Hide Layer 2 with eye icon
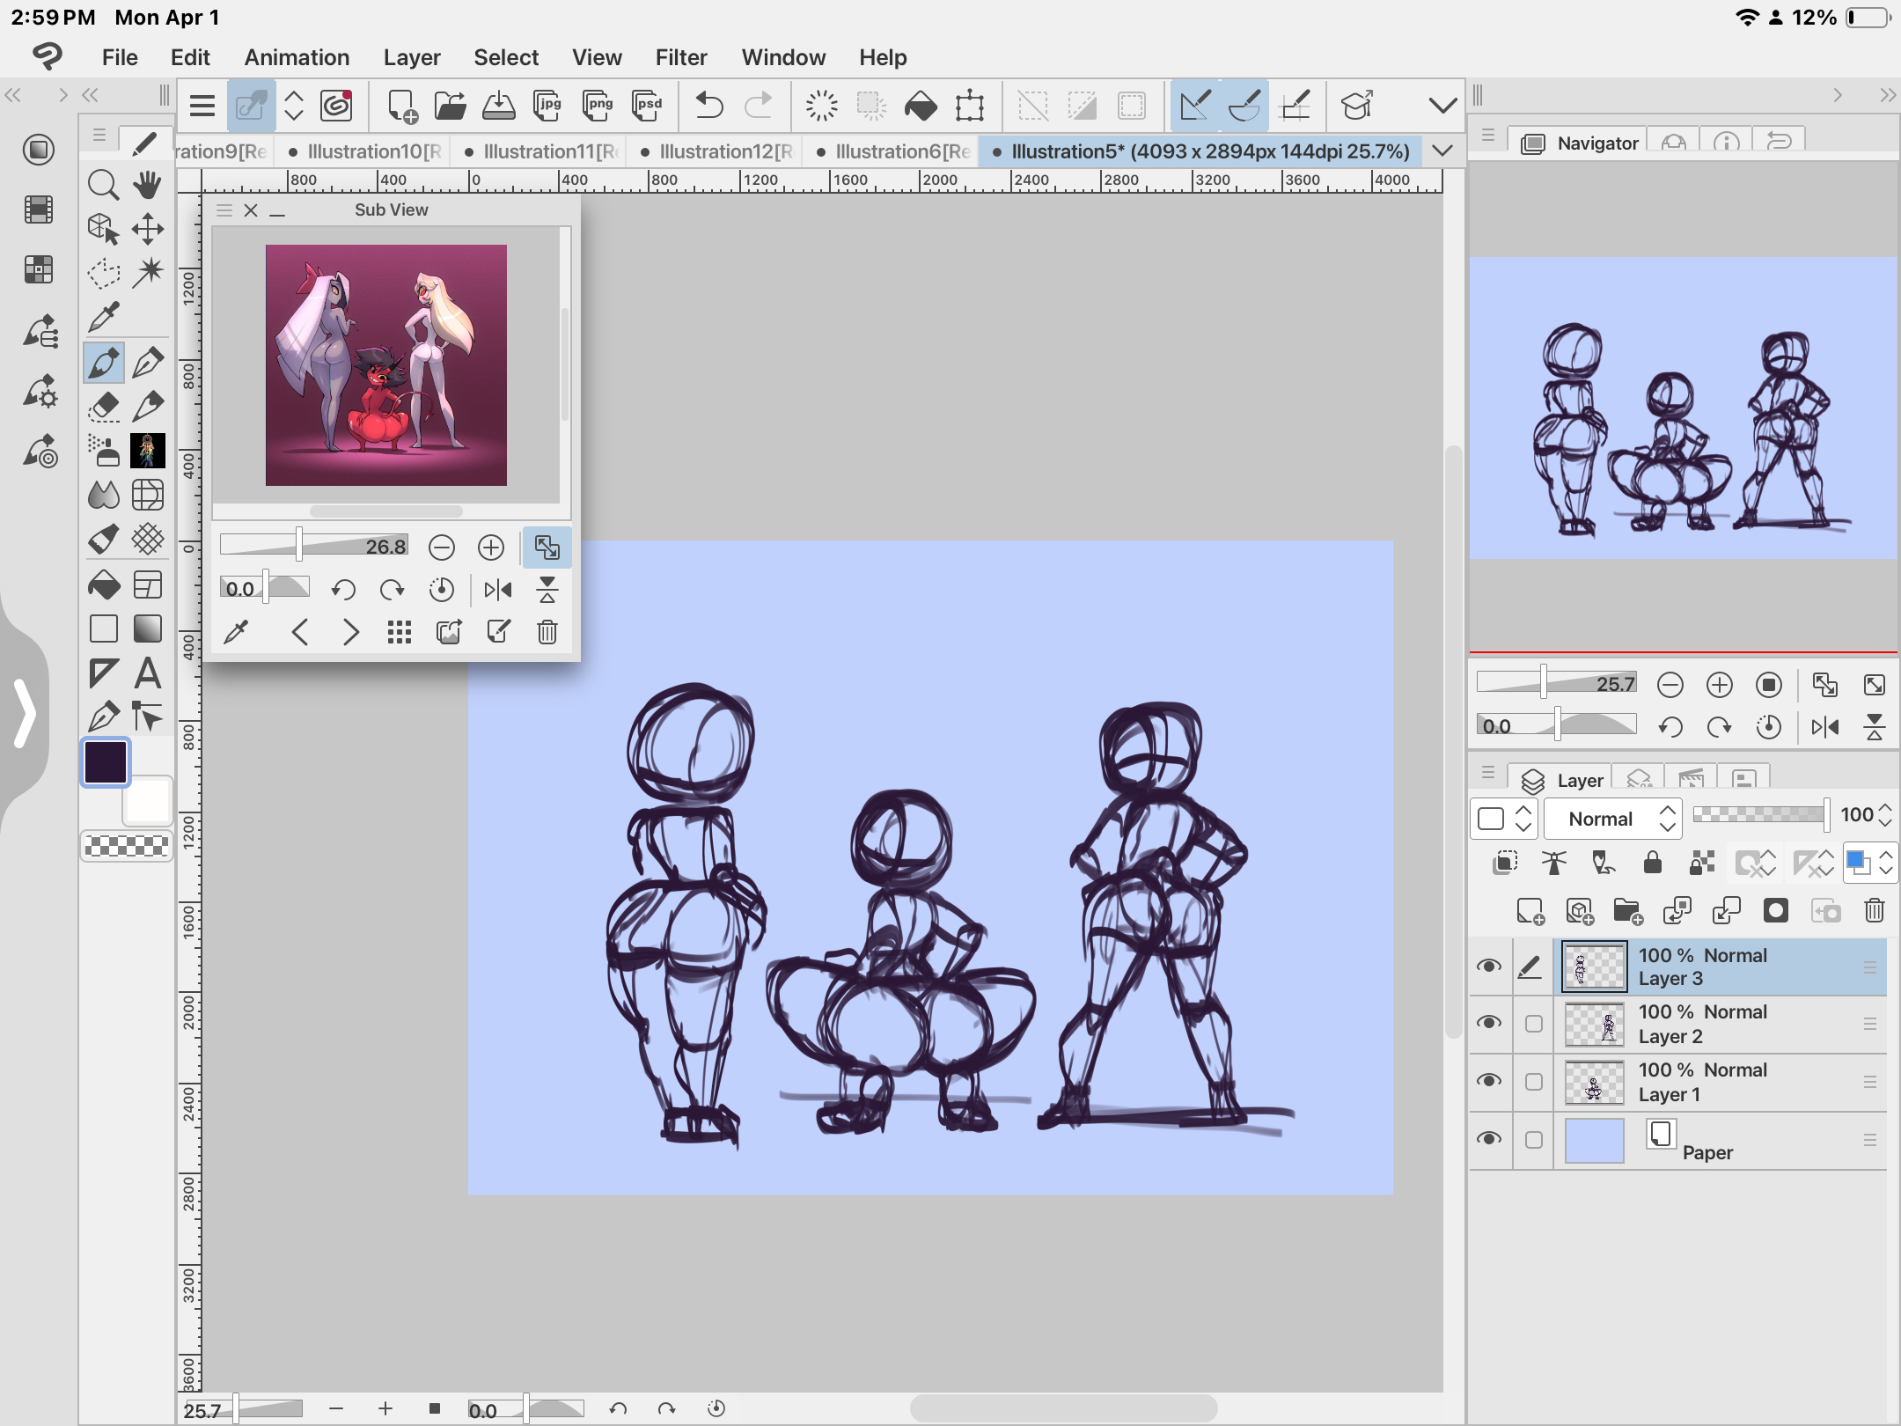Viewport: 1901px width, 1426px height. point(1489,1024)
